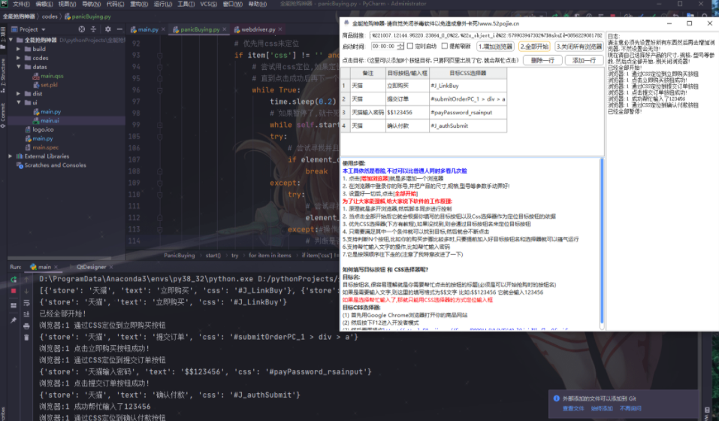
Task: Click the 删除一行 button
Action: [x=542, y=61]
